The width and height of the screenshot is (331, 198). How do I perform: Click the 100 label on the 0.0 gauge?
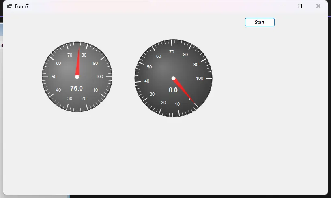tap(200, 78)
